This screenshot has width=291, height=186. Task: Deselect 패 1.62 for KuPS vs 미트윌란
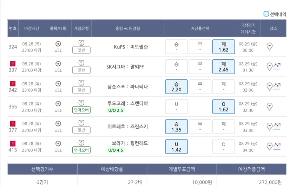[x=224, y=47]
